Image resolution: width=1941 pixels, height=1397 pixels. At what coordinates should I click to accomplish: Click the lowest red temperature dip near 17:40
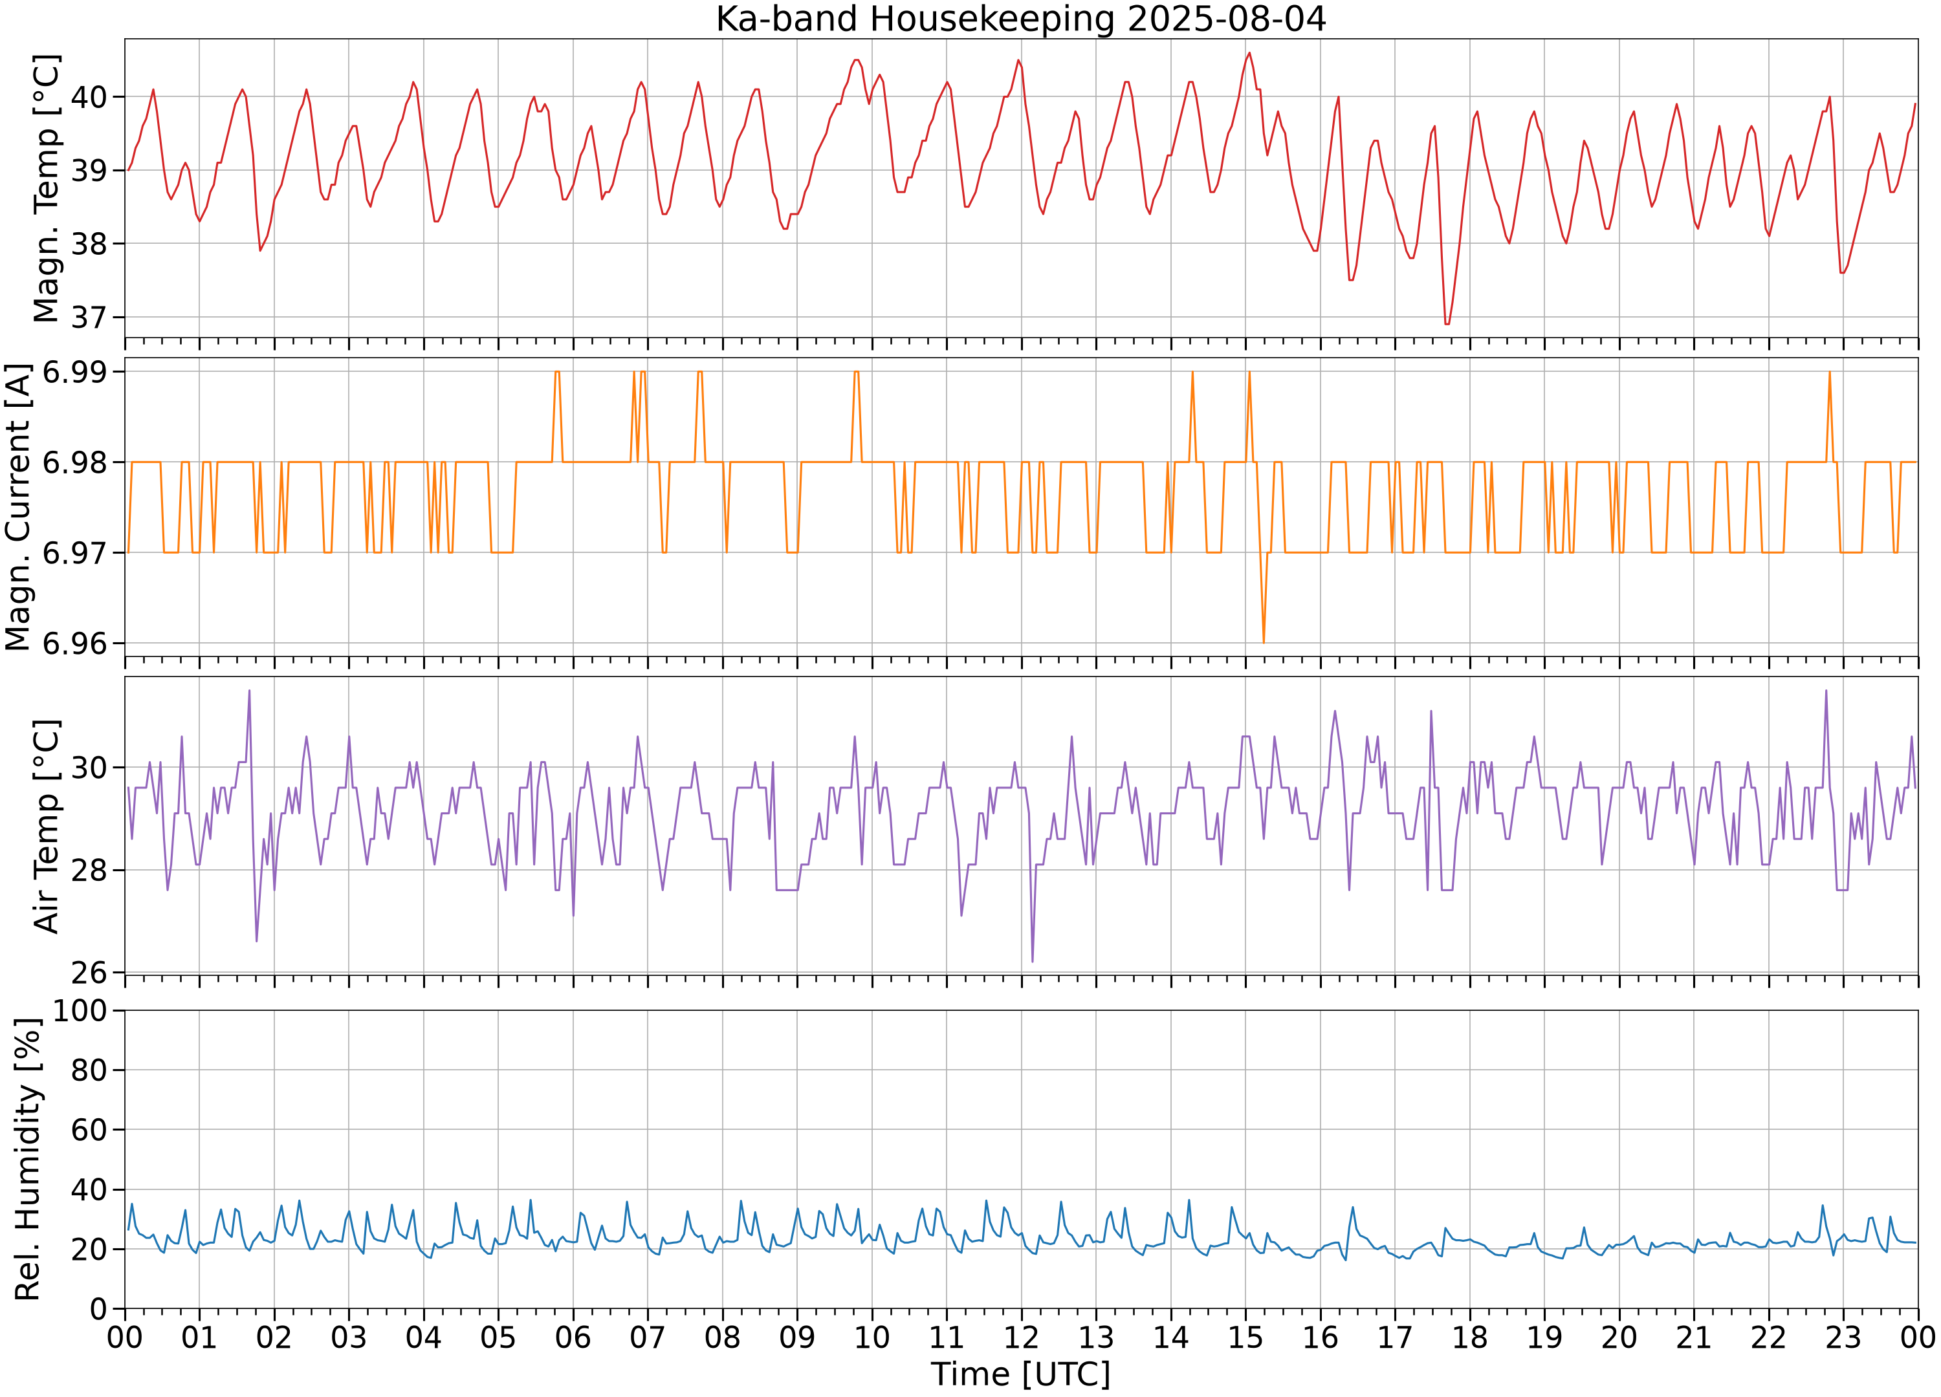(x=1447, y=323)
